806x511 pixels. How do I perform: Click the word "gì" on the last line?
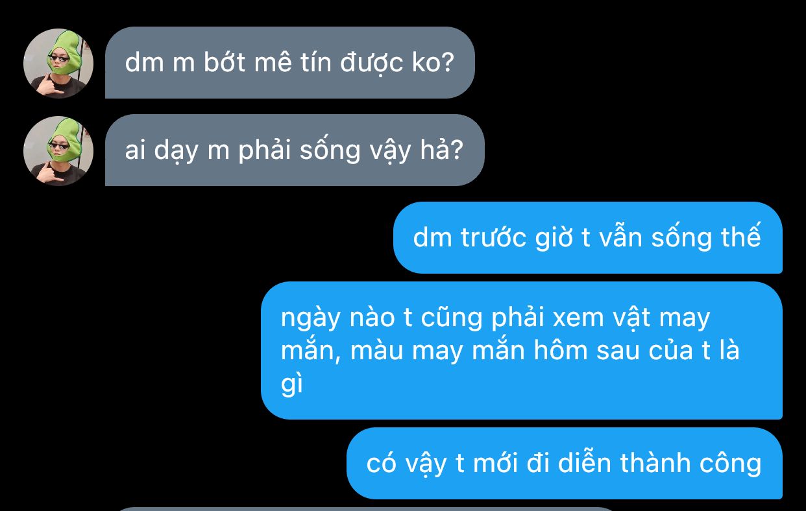[292, 385]
